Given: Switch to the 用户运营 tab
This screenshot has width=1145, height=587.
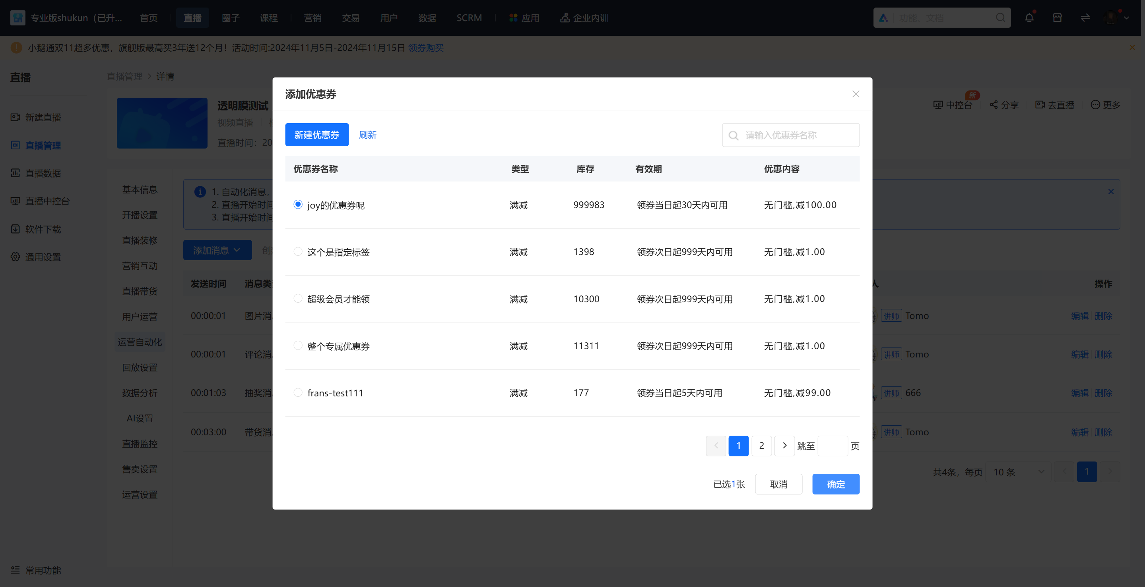Looking at the screenshot, I should pyautogui.click(x=140, y=317).
